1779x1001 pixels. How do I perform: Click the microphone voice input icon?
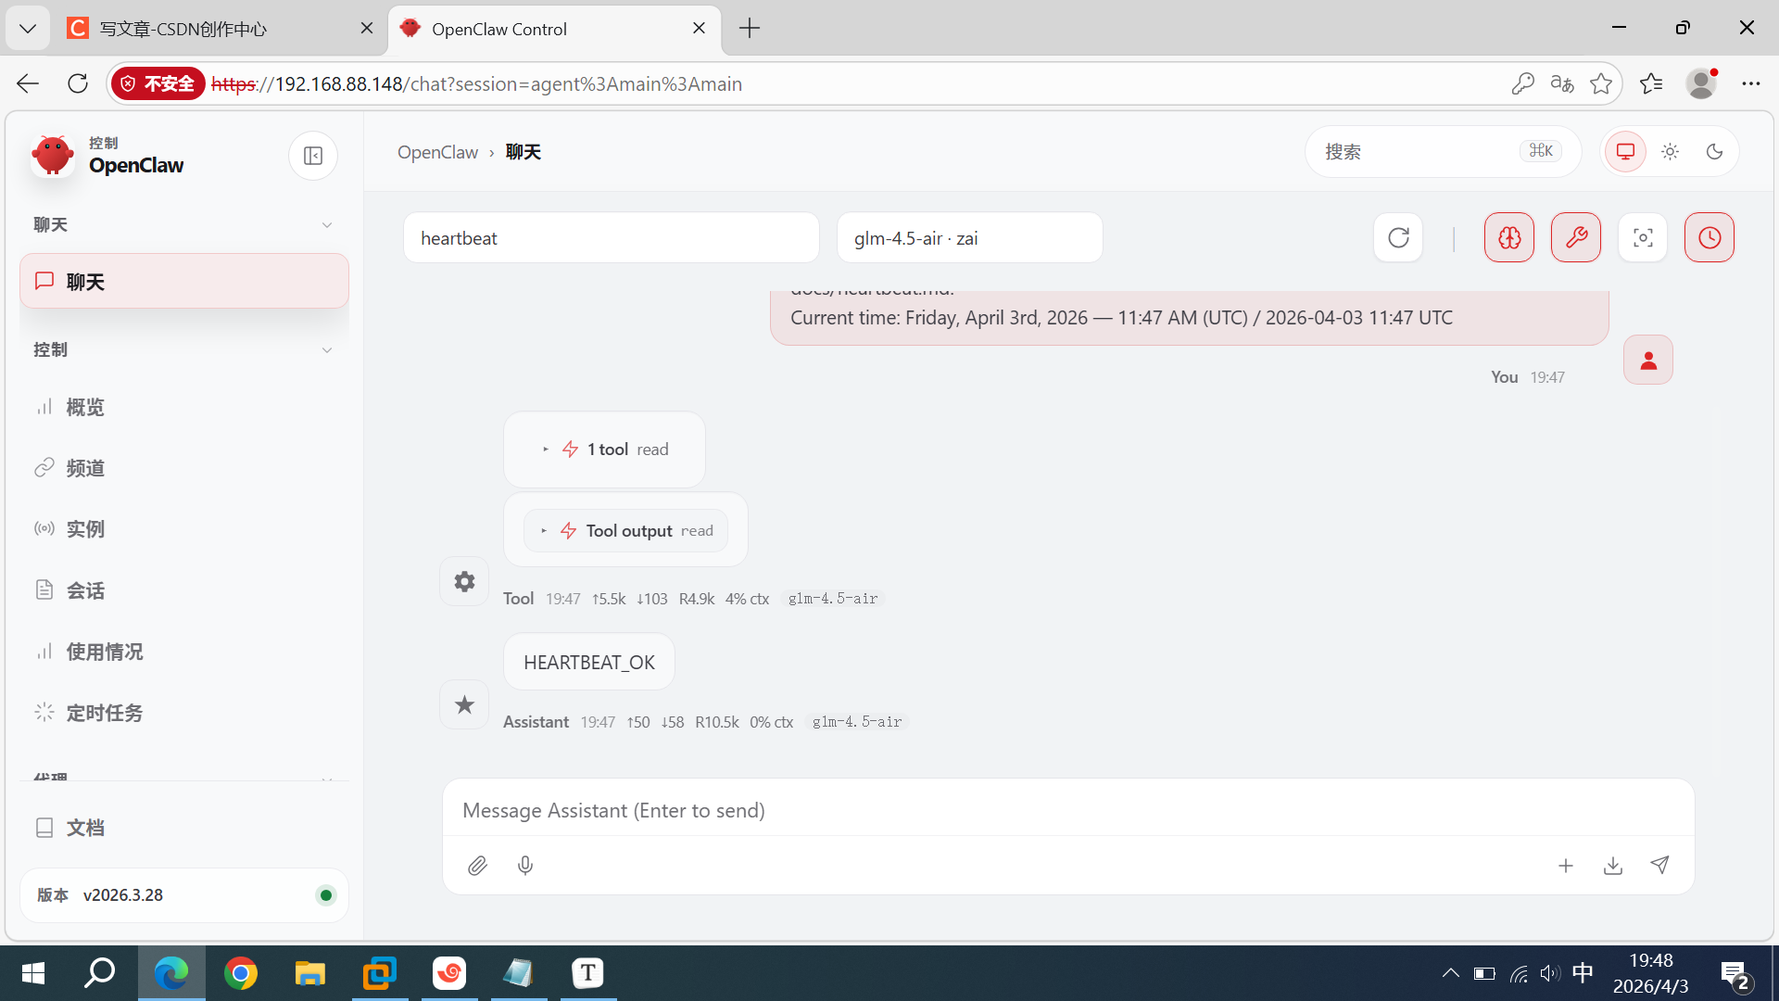(x=525, y=866)
